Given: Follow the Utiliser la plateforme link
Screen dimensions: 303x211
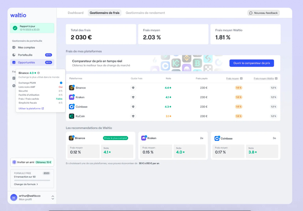Looking at the screenshot, I should click(x=31, y=108).
